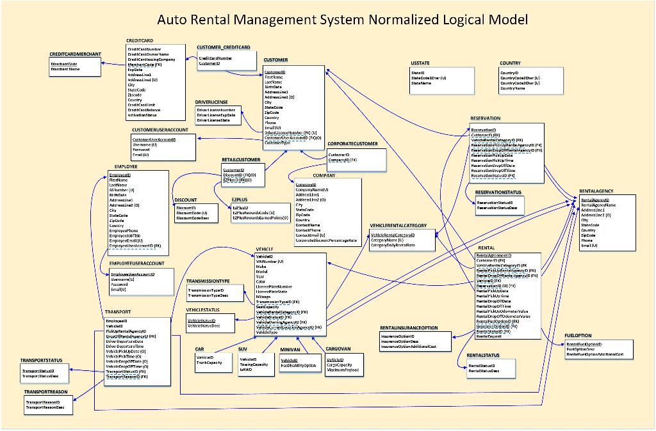Click the RentalFuelOptionID key in FUELOPTION

click(x=583, y=344)
